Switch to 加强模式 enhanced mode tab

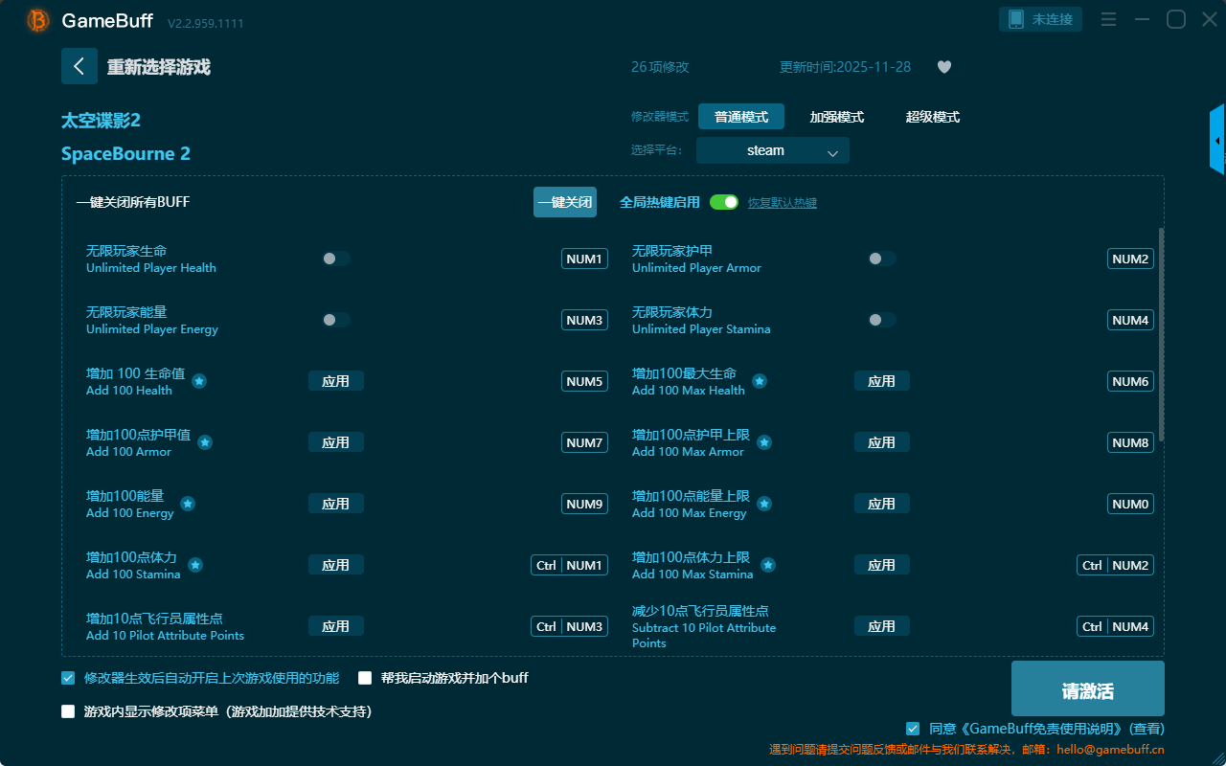coord(836,117)
